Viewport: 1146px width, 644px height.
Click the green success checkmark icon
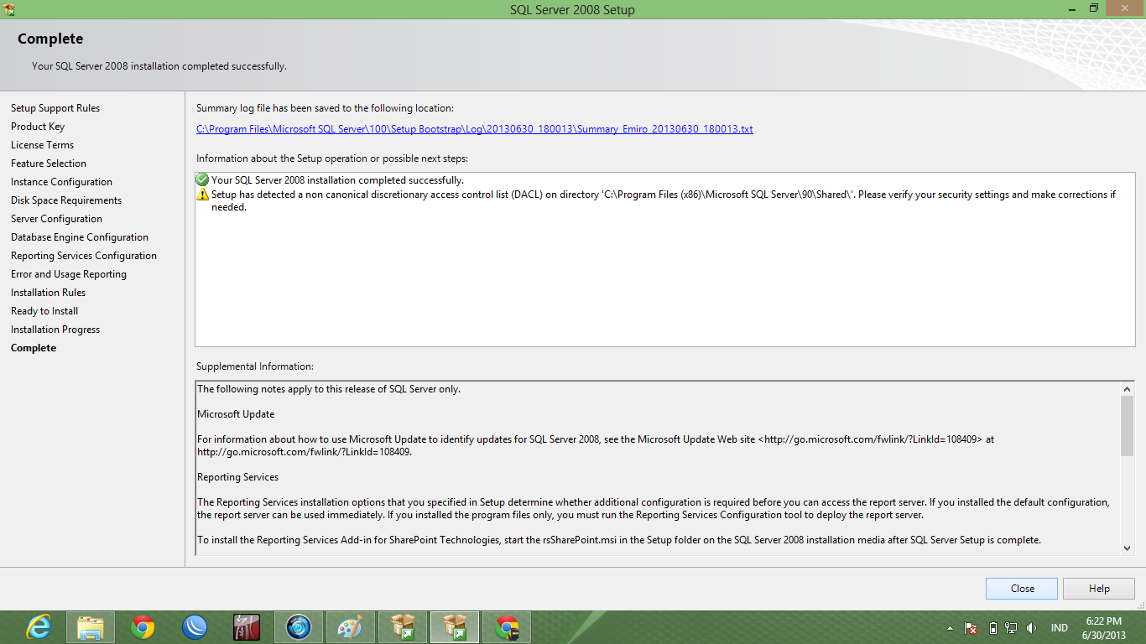(202, 179)
